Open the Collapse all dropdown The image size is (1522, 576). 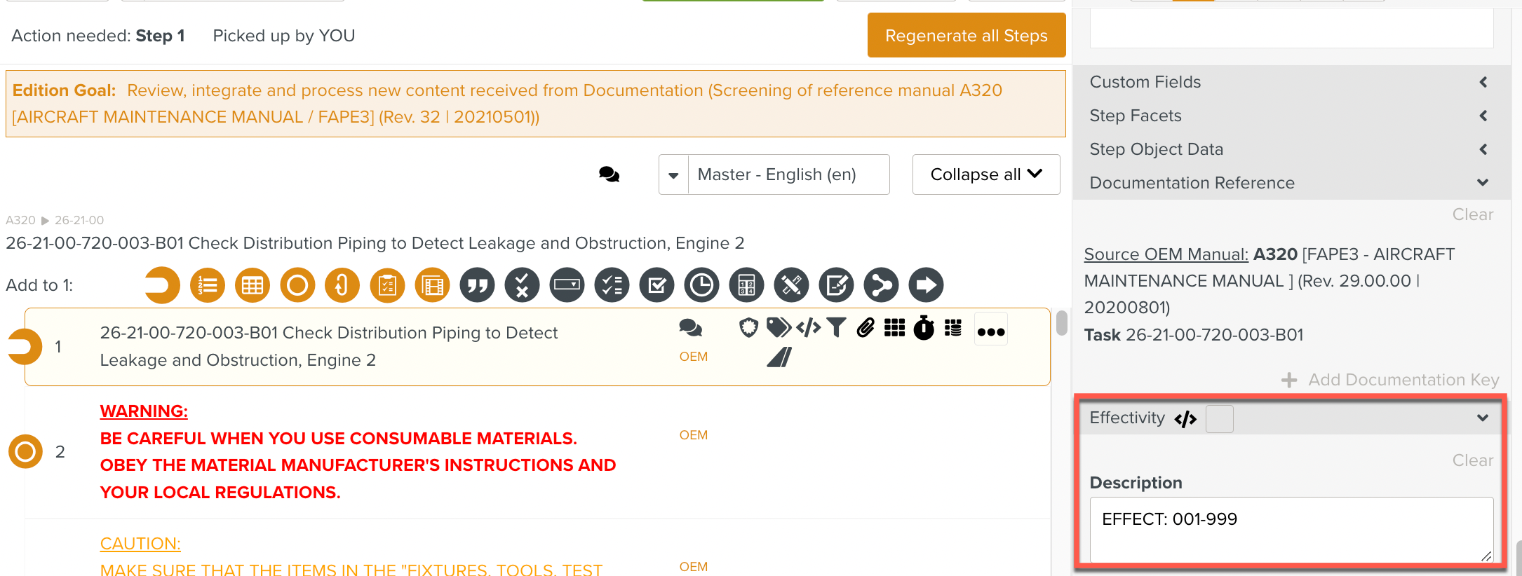[x=985, y=174]
